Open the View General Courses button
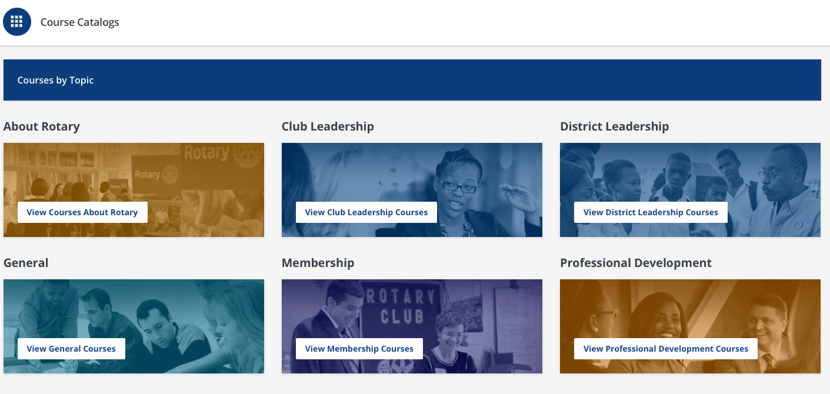 (71, 349)
